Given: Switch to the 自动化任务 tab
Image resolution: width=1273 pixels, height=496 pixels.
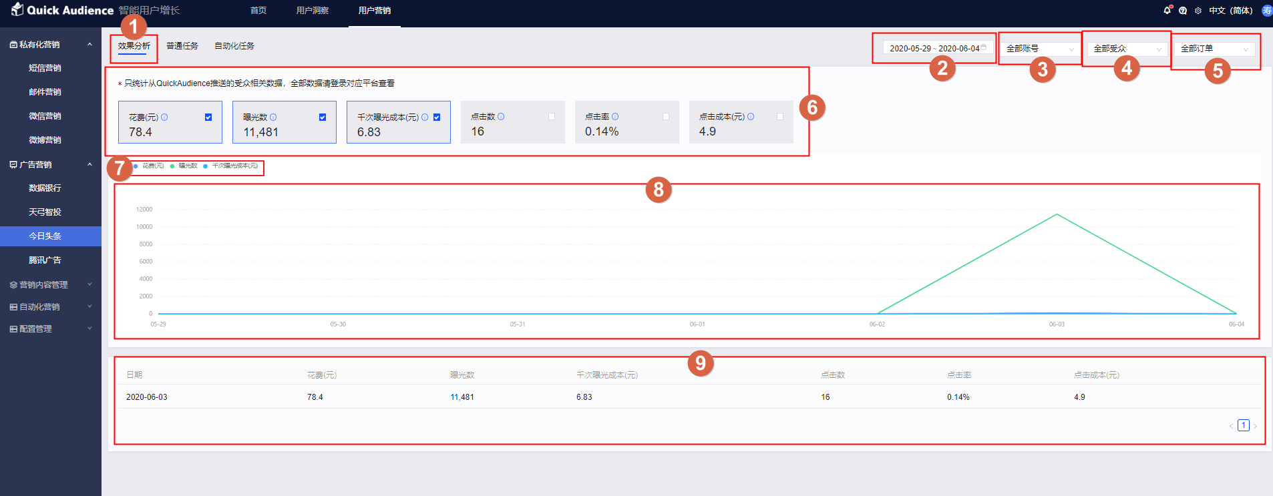Looking at the screenshot, I should coord(234,46).
